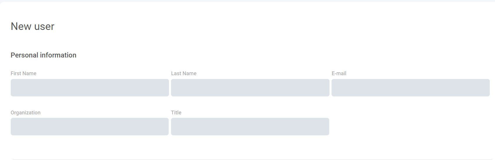The image size is (495, 162).
Task: Click the "Personal information" section heading
Action: (44, 55)
